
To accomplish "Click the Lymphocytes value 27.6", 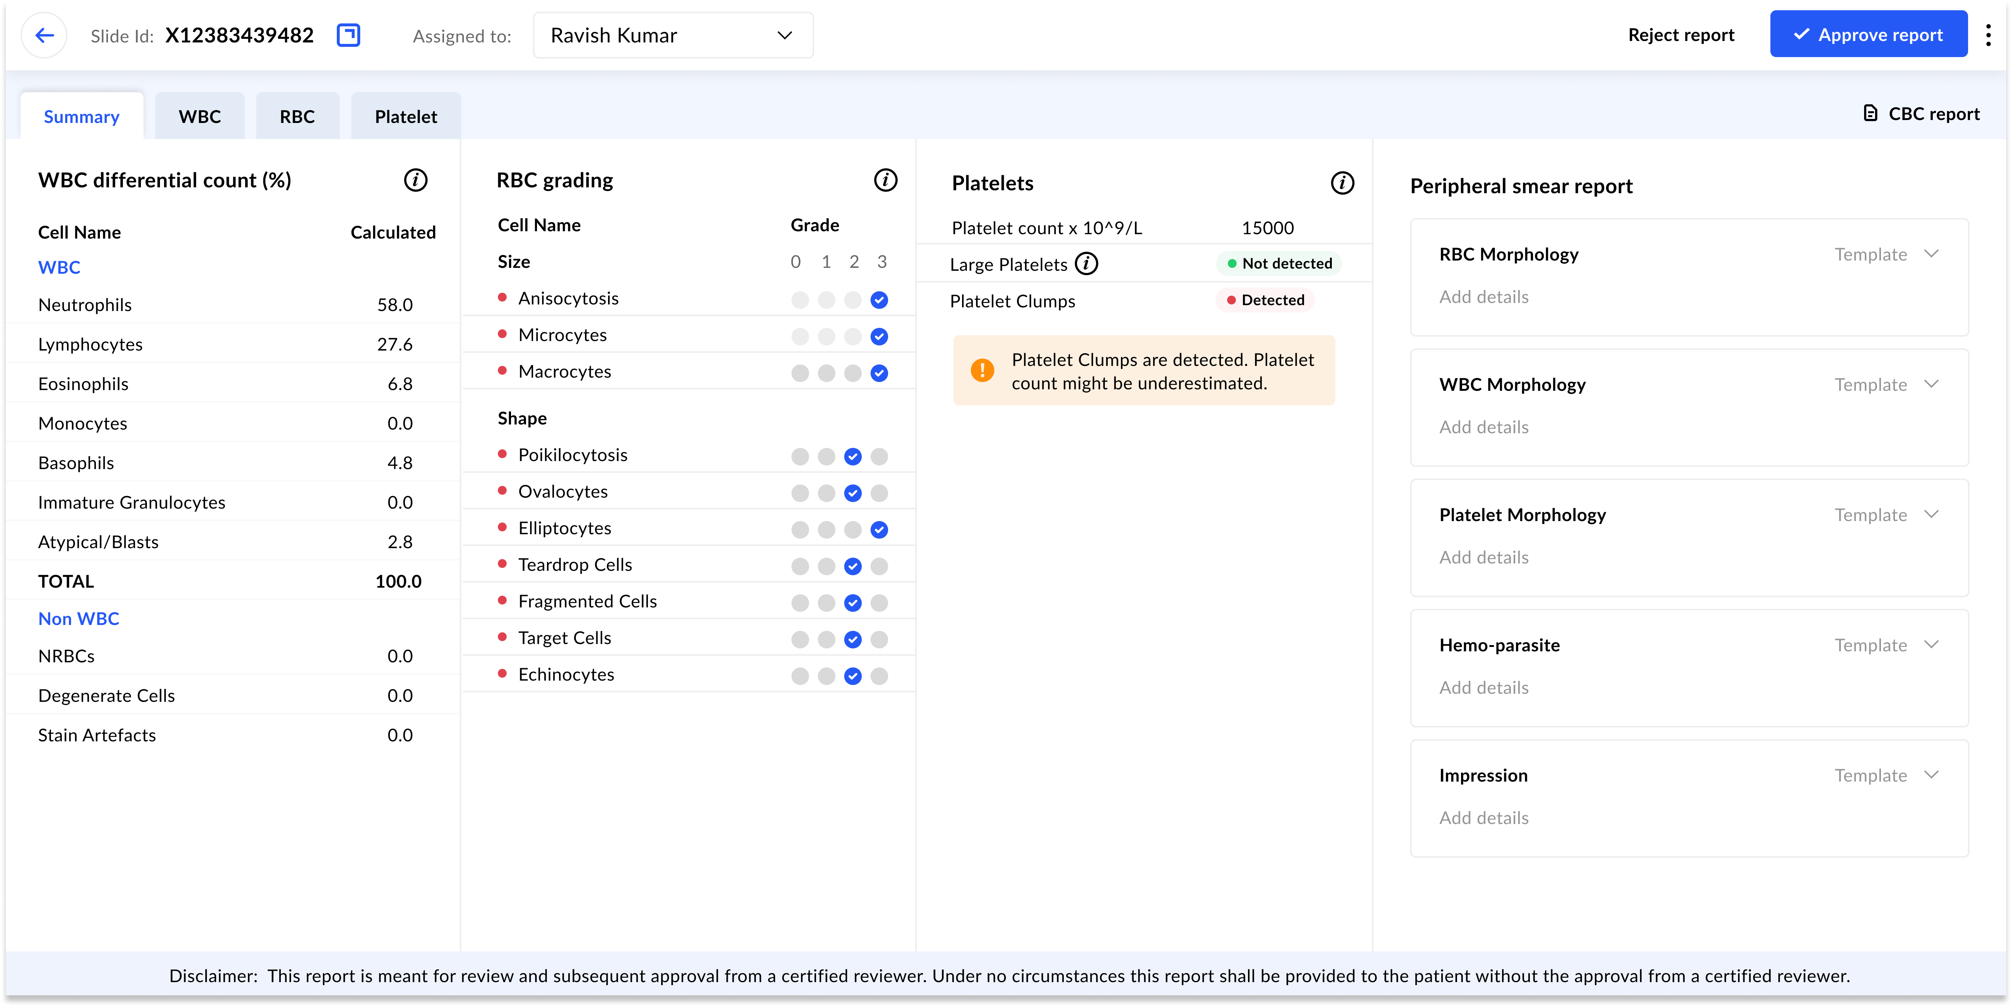I will tap(395, 345).
